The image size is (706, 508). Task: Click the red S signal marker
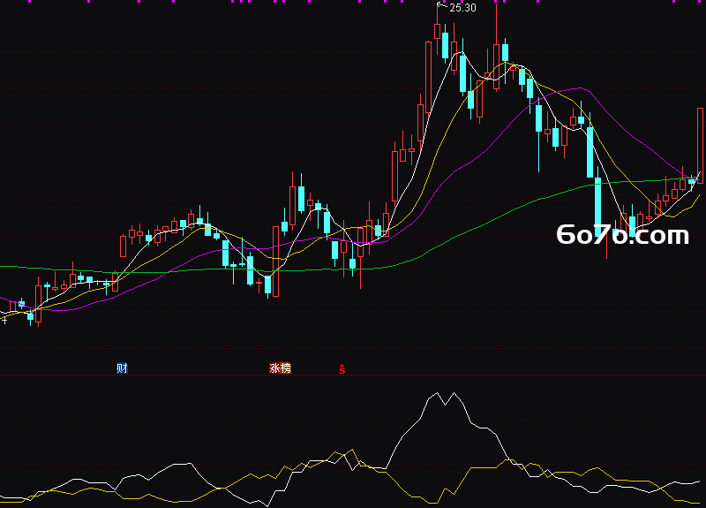(x=342, y=369)
